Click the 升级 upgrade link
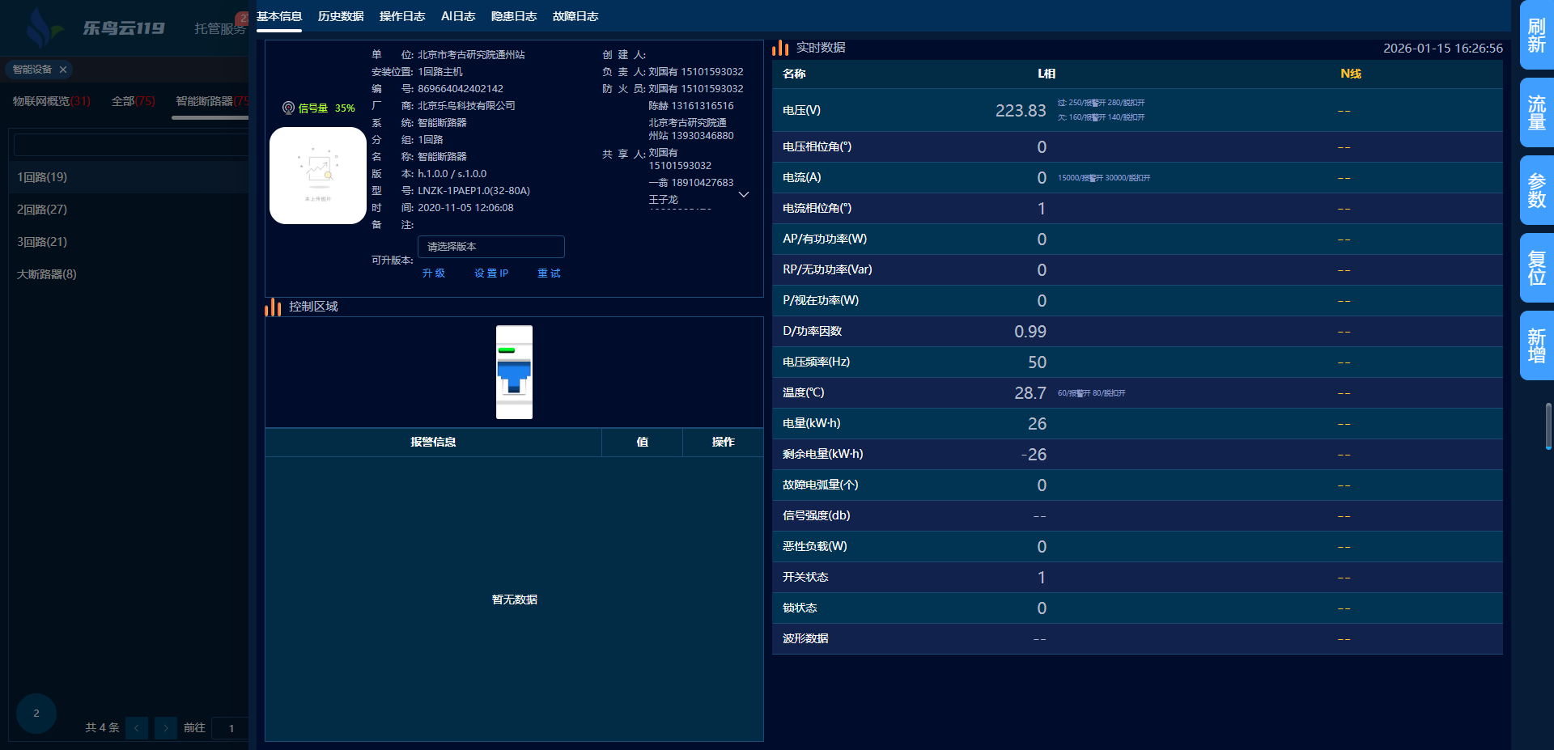This screenshot has height=750, width=1554. 434,273
